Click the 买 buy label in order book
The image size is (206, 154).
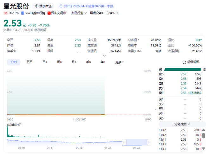(160, 69)
